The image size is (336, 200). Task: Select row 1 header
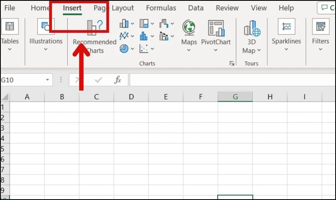pyautogui.click(x=5, y=107)
